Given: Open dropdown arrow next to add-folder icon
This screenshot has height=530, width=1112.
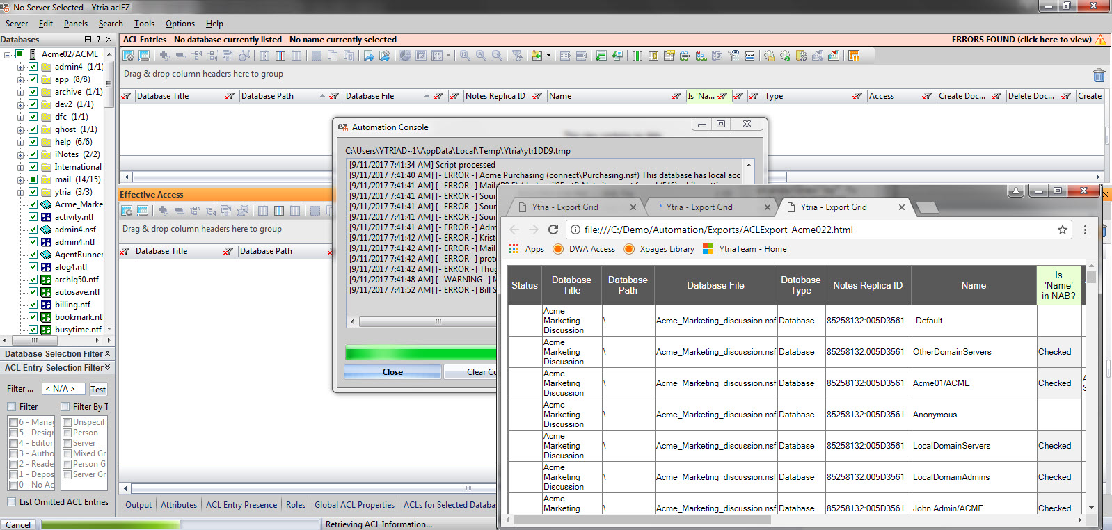Looking at the screenshot, I should click(x=548, y=56).
